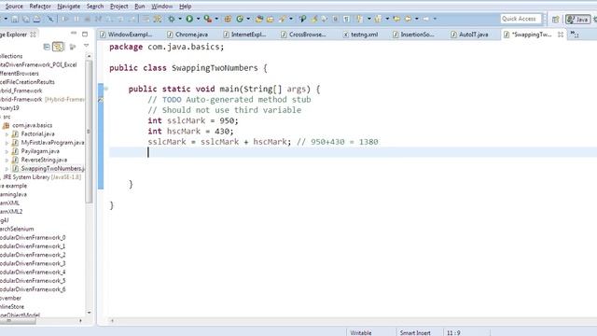Screen dimensions: 597x336
Task: Select the Java perspective button
Action: 577,19
